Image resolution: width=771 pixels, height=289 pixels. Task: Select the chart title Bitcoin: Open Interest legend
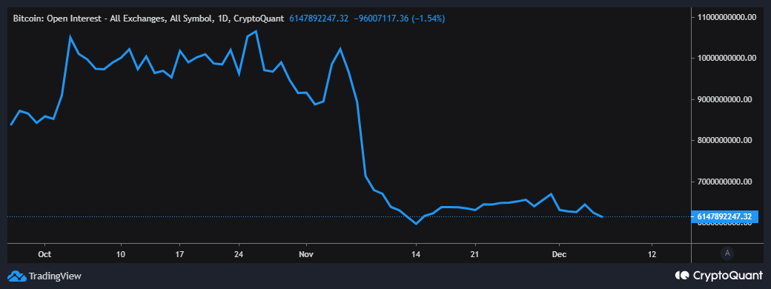pos(148,19)
